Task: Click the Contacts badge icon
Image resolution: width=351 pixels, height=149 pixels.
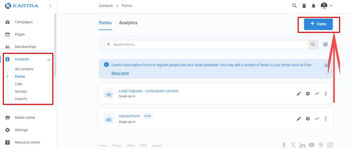Action: 8,59
